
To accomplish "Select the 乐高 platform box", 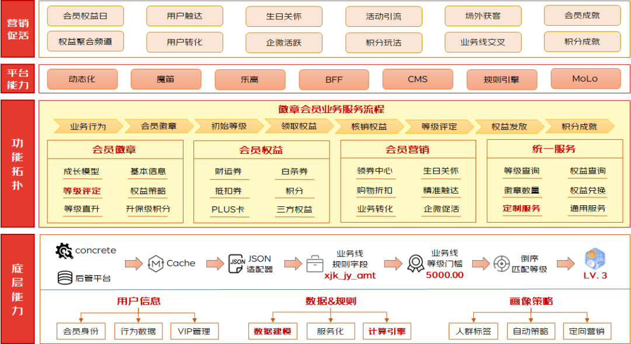I will 250,79.
